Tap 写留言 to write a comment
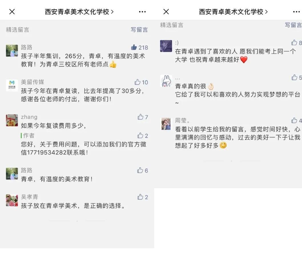This screenshot has height=260, width=302. 140,29
